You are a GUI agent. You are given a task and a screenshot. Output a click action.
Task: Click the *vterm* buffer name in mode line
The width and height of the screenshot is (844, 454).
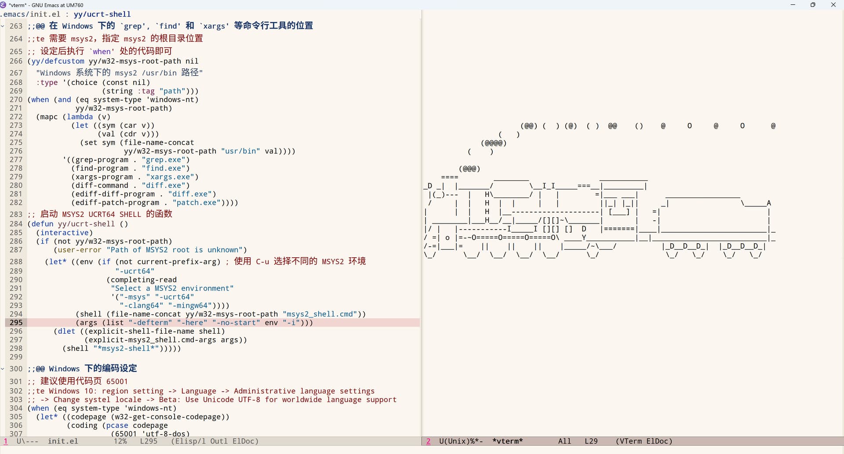tap(507, 441)
